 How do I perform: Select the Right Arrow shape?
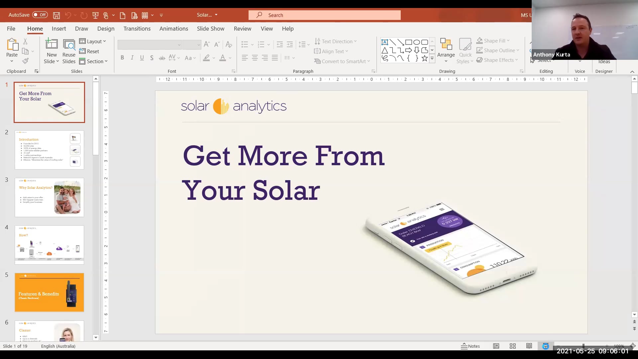(x=408, y=50)
